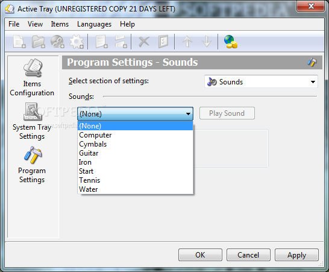Choose Start from the sound list
Image resolution: width=329 pixels, height=272 pixels.
[x=135, y=171]
